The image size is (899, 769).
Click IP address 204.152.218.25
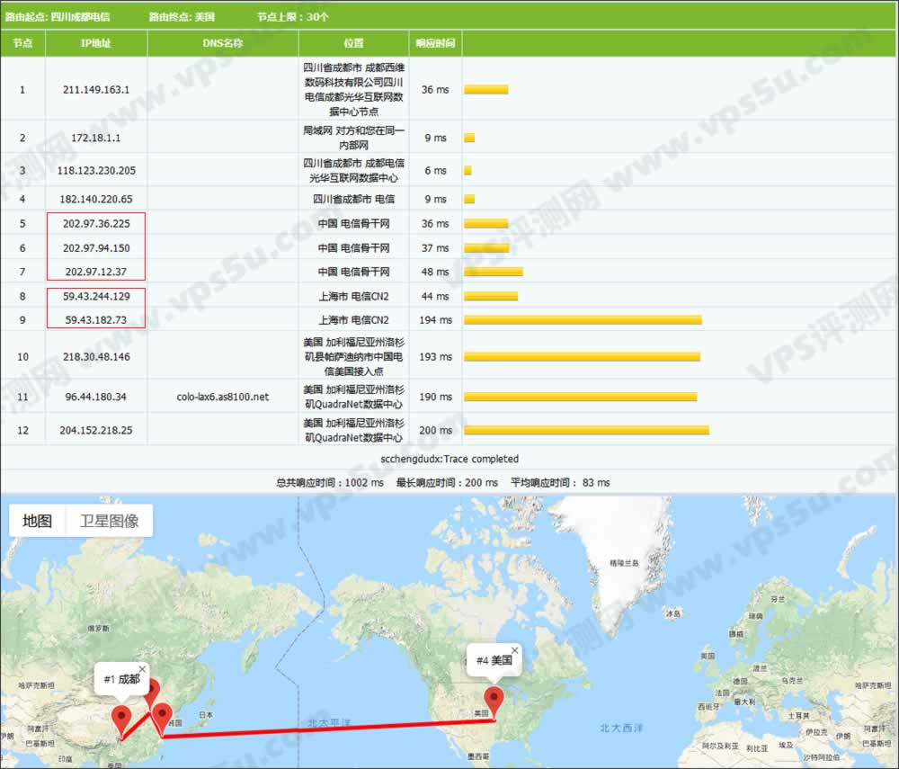point(96,431)
